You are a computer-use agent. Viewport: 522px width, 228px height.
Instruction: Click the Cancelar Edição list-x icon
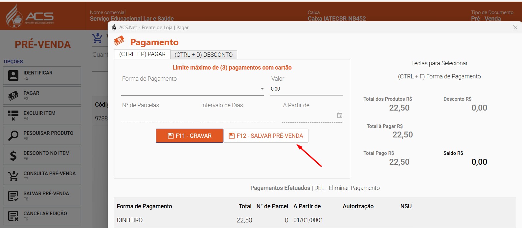click(x=13, y=216)
